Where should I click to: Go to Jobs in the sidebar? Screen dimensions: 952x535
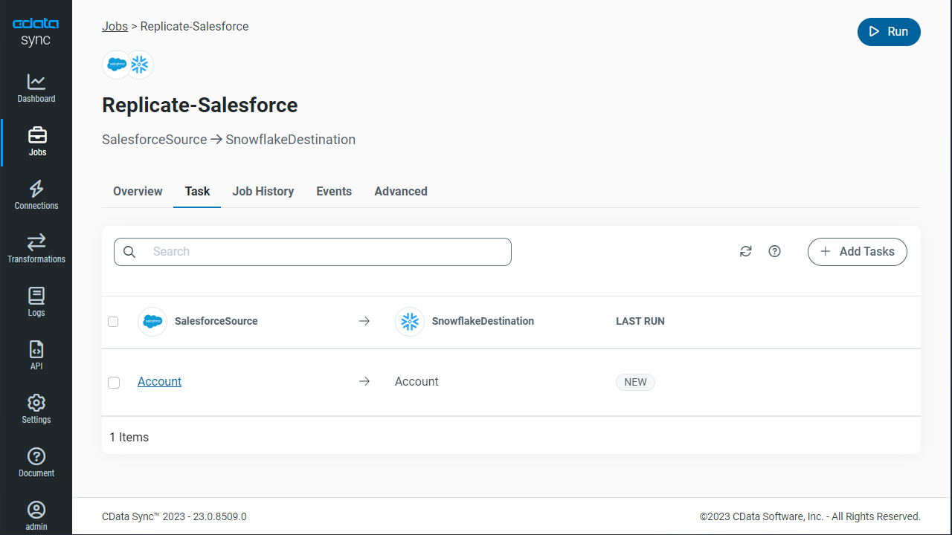pyautogui.click(x=36, y=142)
